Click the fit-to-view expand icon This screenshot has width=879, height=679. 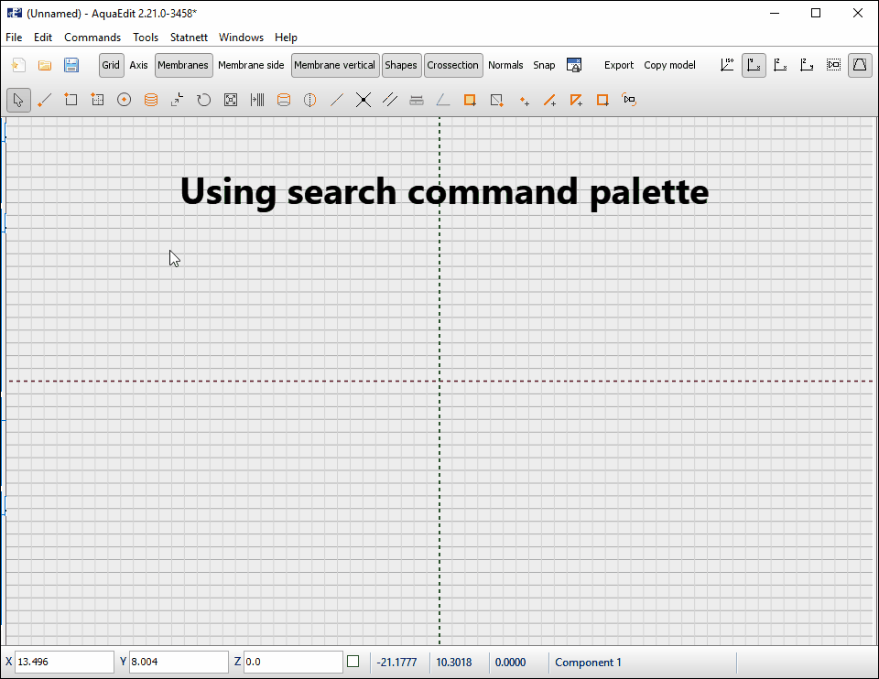pos(231,101)
